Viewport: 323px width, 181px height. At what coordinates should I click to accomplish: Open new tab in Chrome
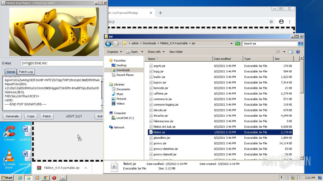tap(160, 13)
